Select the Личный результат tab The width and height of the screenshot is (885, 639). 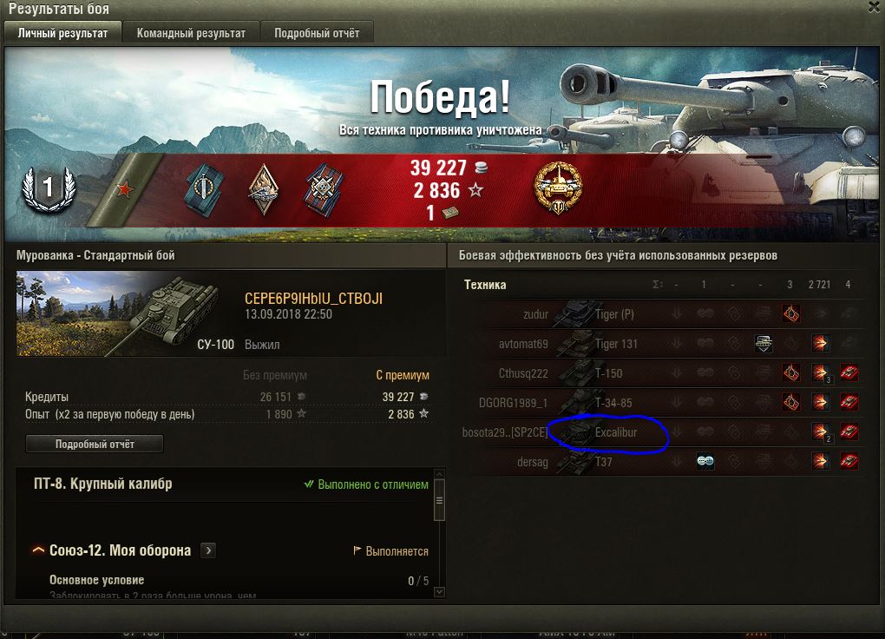tap(62, 33)
